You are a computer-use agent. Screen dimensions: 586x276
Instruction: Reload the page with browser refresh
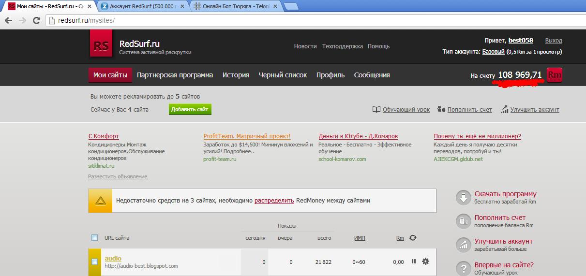(36, 21)
